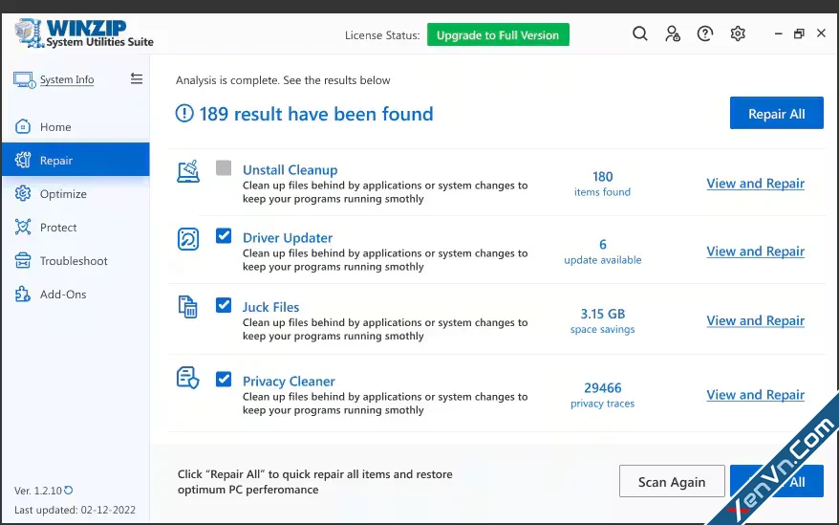Click the top Repair All button
839x525 pixels.
(776, 113)
